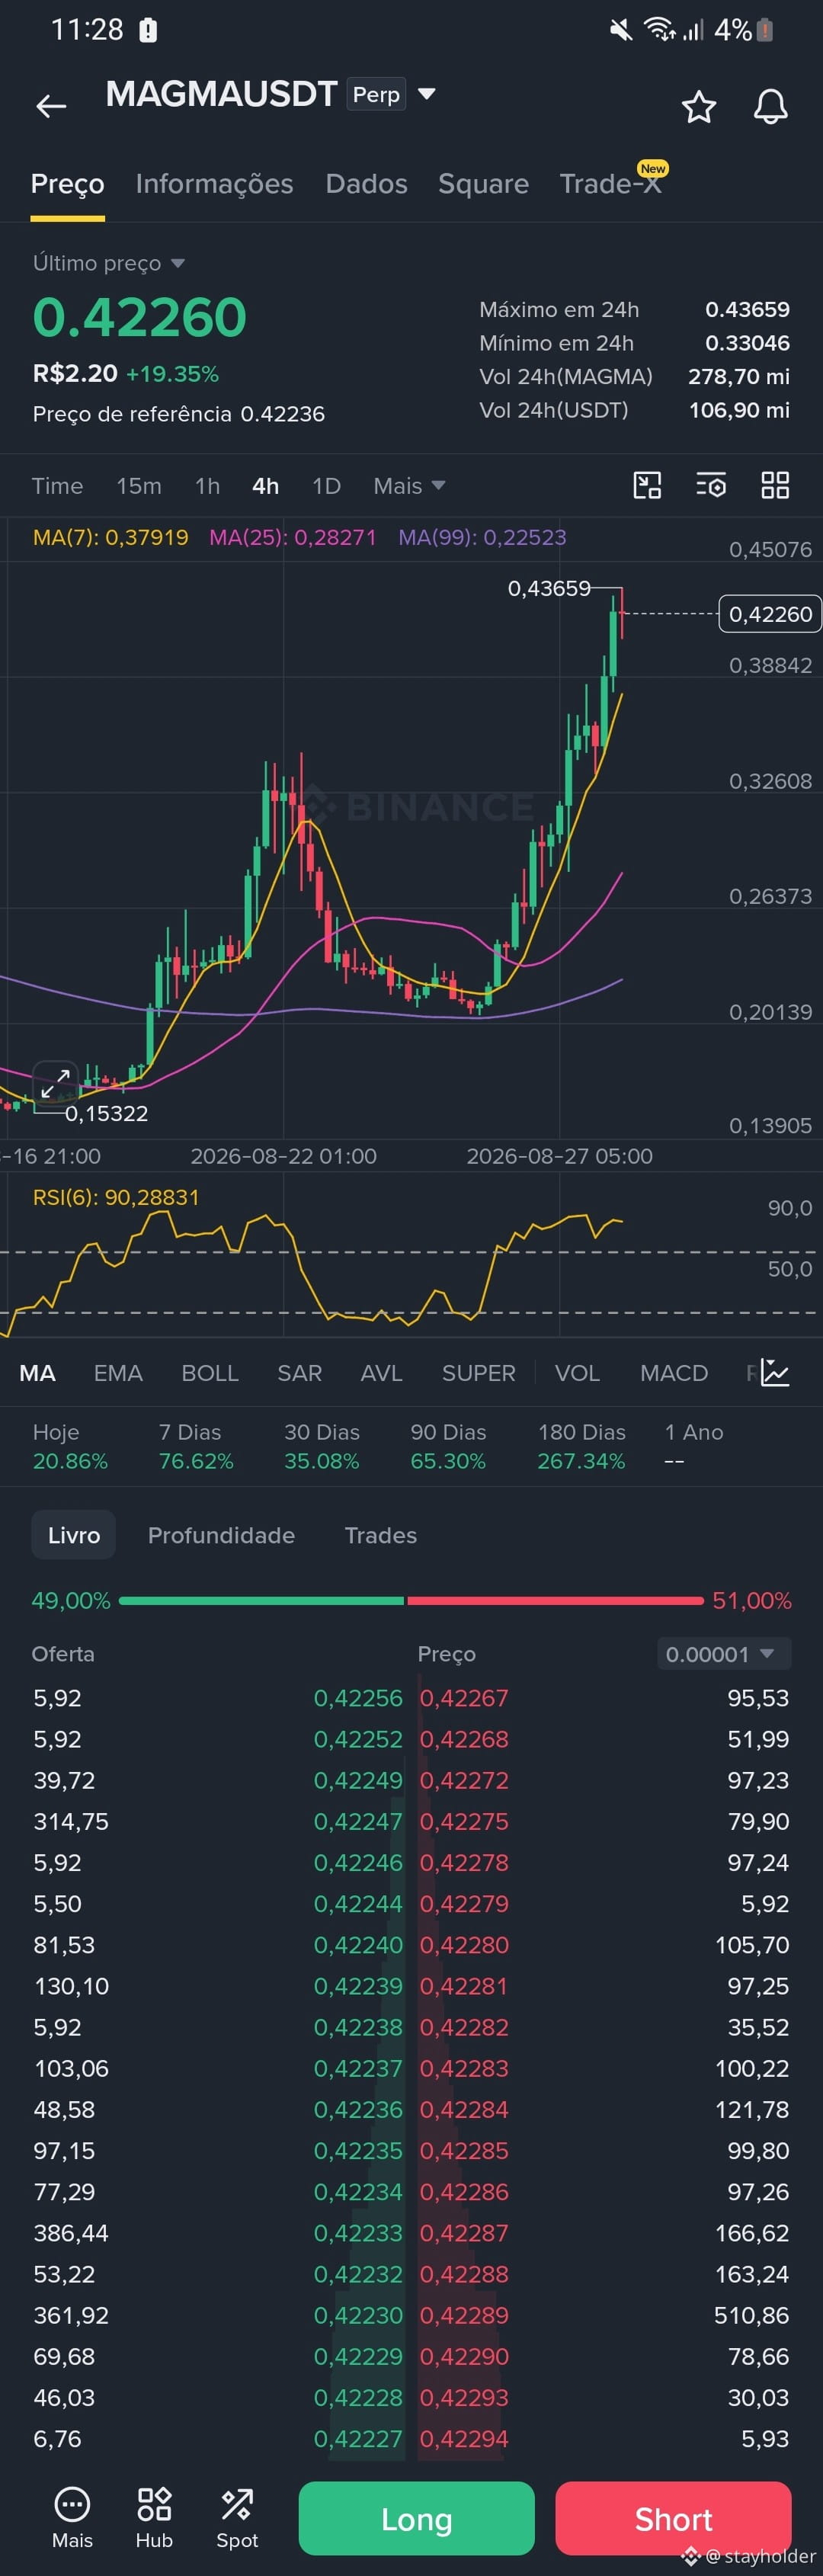Expand Mais intervals dropdown
The image size is (823, 2576).
[408, 486]
